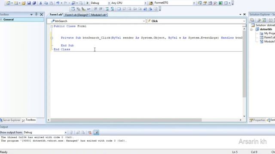This screenshot has height=154, width=275.
Task: Open the Object Browser toolbar icon
Action: pos(210,3)
